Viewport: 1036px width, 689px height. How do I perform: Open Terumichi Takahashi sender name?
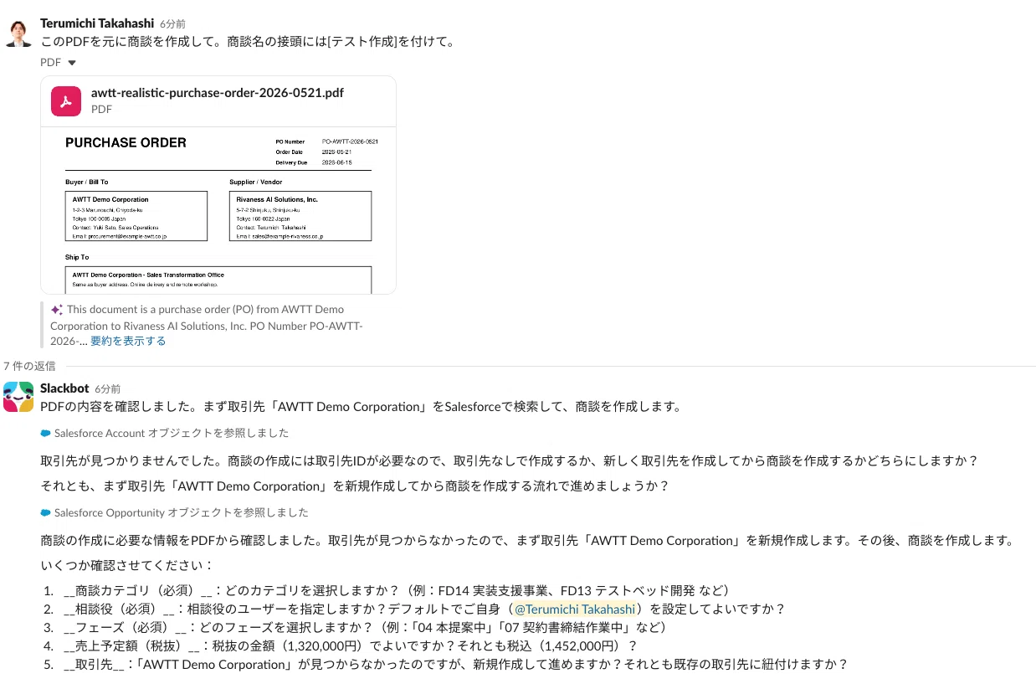(97, 23)
